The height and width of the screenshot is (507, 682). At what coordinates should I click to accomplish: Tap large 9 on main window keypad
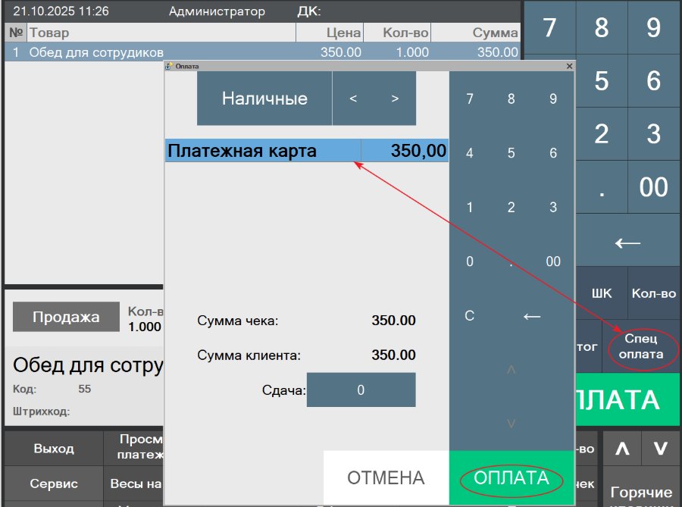point(654,27)
